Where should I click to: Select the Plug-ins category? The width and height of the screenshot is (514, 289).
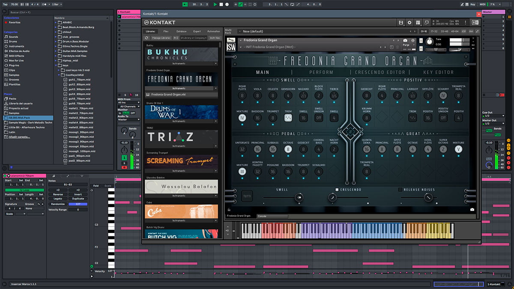click(x=14, y=65)
